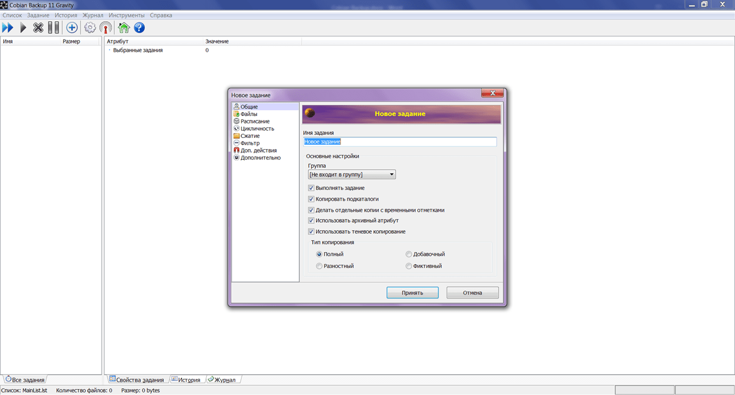Open settings via the gear icon

click(x=90, y=28)
